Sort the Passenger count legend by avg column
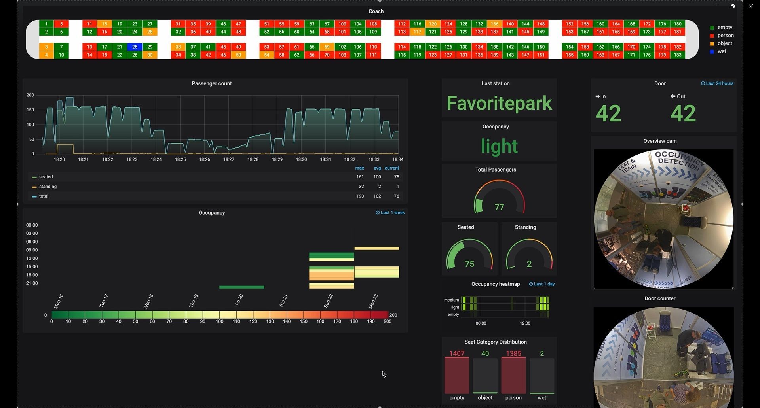 377,168
